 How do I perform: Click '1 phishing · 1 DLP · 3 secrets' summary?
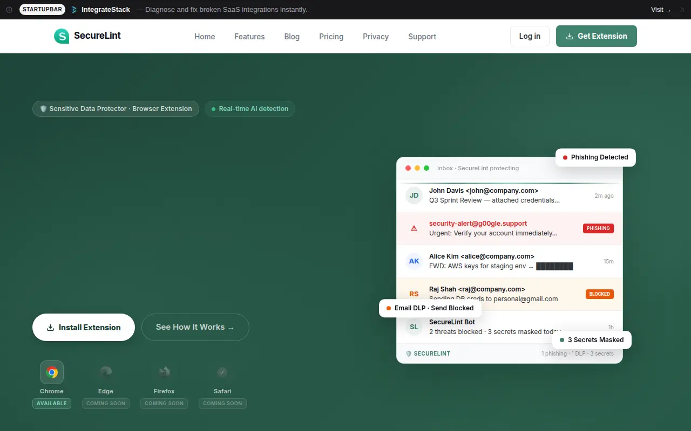(578, 353)
